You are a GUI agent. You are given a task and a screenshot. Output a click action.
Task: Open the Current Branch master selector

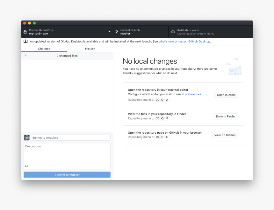[141, 32]
